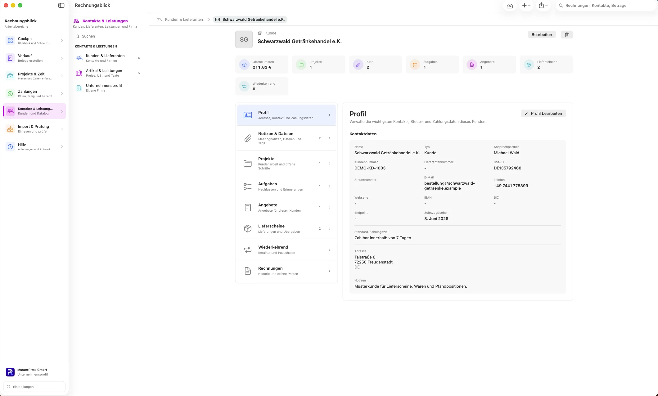Viewport: 658px width, 396px height.
Task: Open Projekte & Zeit briefcase icon
Action: 10,76
